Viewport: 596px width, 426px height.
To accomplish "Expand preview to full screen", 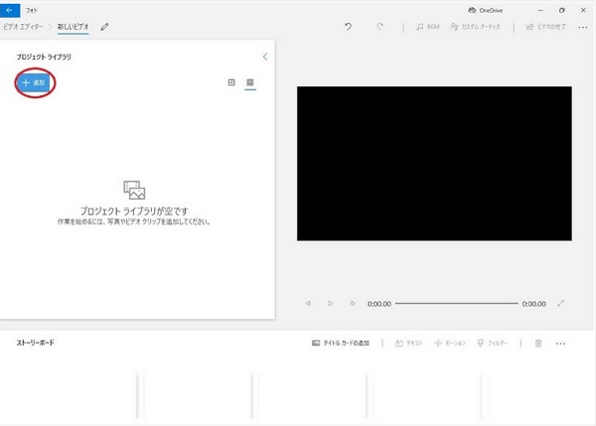I will pos(561,303).
